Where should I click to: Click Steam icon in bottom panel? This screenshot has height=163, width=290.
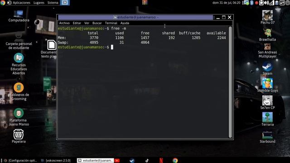point(132,160)
